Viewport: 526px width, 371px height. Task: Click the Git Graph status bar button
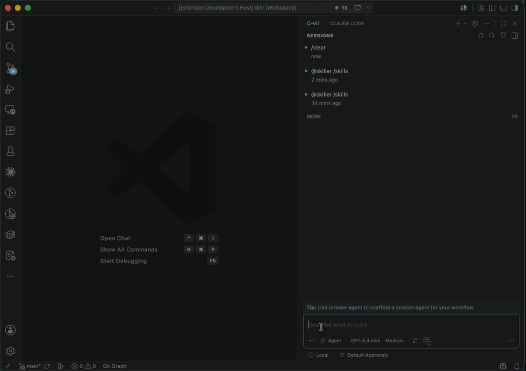(x=114, y=366)
